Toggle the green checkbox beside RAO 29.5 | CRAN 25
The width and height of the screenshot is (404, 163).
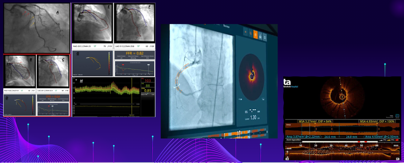pyautogui.click(x=95, y=46)
